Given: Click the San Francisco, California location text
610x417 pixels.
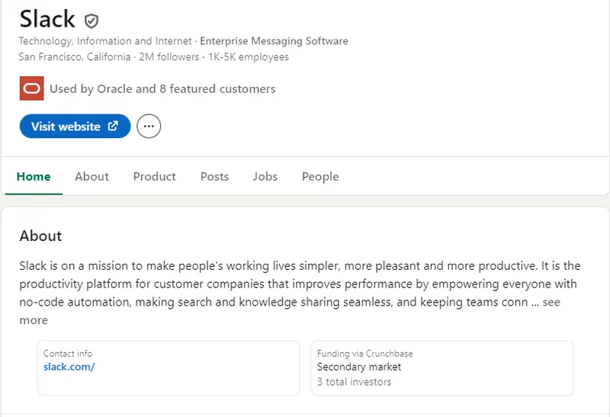Looking at the screenshot, I should point(75,56).
